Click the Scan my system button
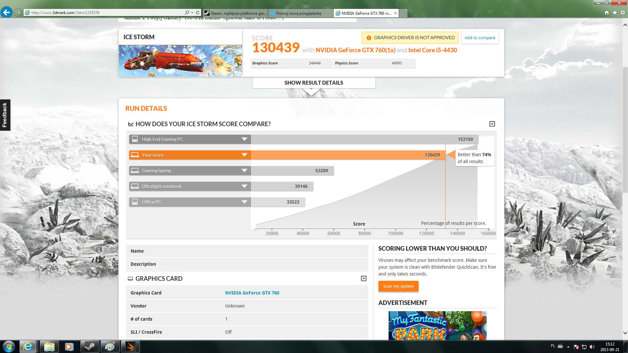The image size is (628, 353). (x=398, y=286)
